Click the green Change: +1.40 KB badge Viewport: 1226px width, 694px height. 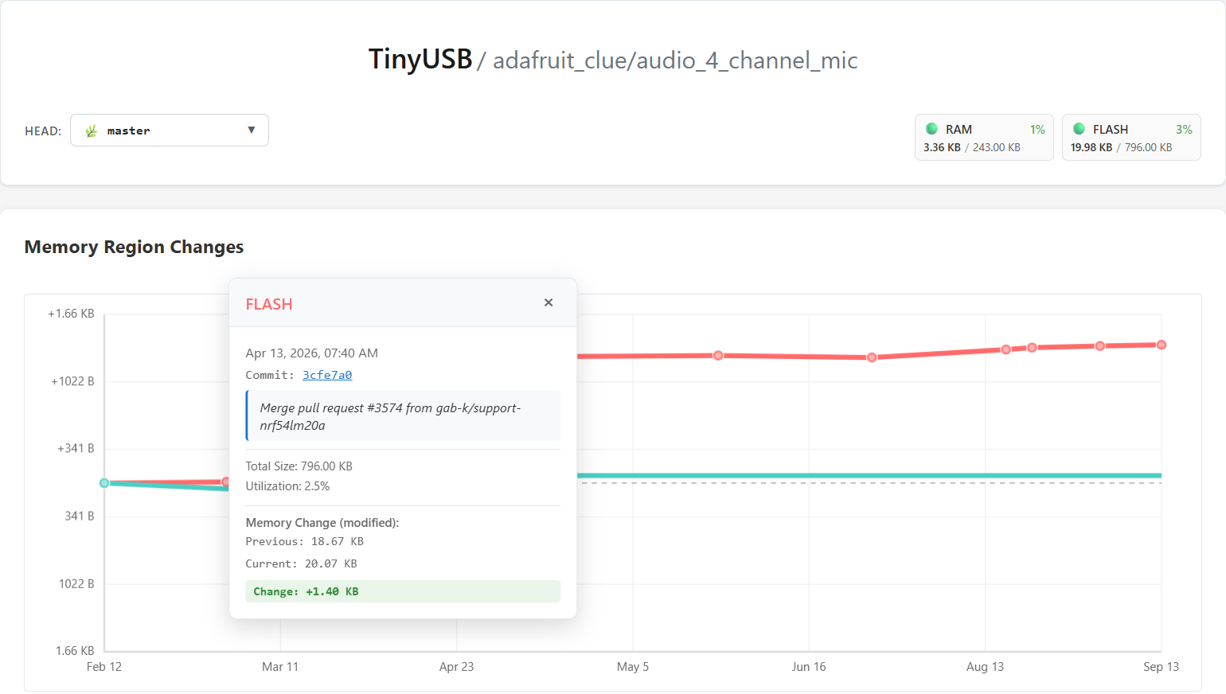[x=403, y=591]
